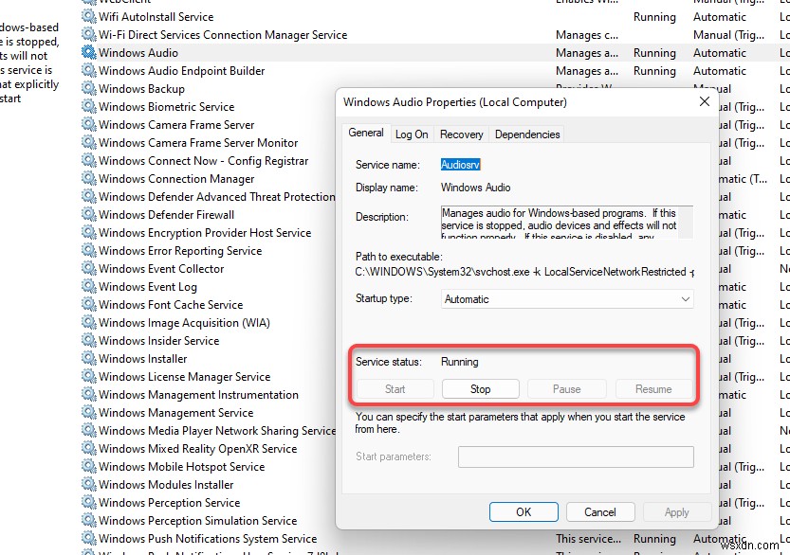
Task: View the Dependencies tab
Action: point(527,134)
